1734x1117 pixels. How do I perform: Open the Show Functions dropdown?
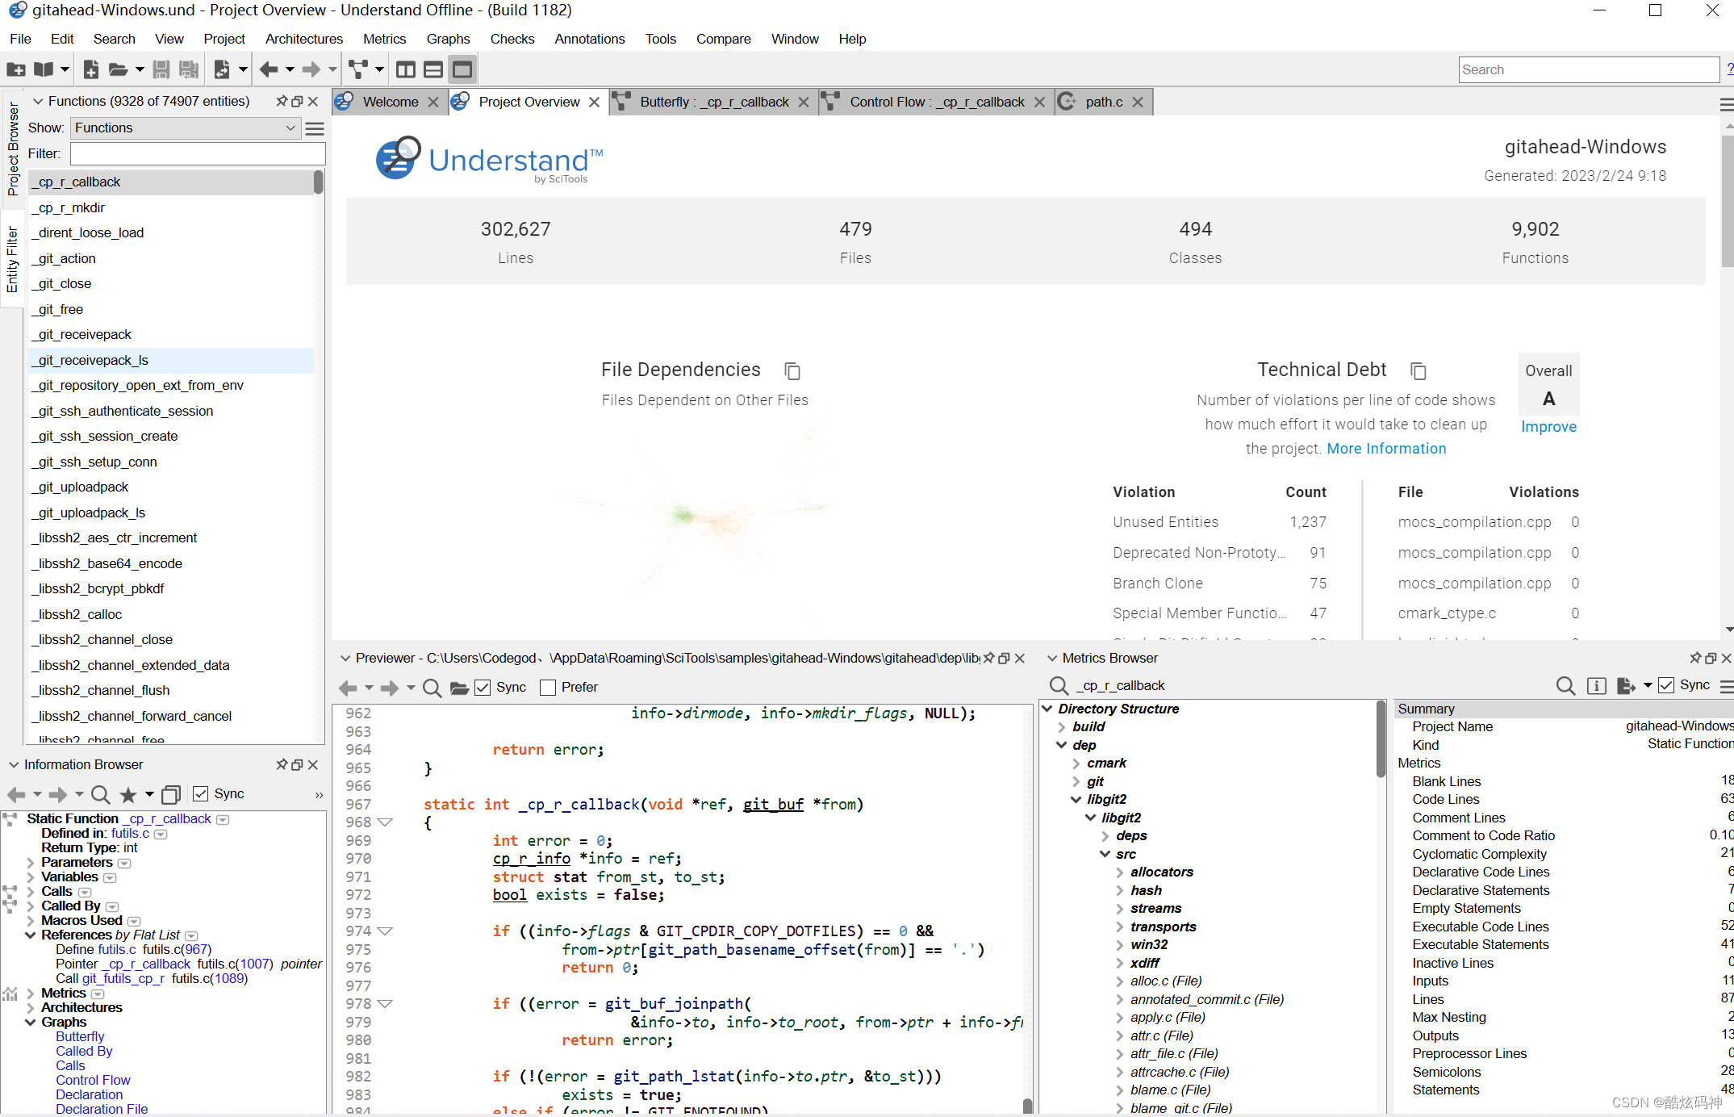pos(185,128)
